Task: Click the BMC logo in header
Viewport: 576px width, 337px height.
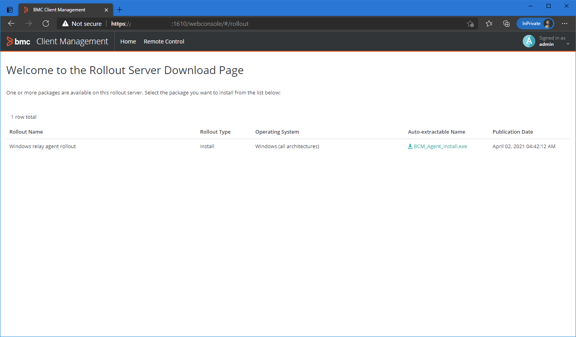Action: click(18, 42)
